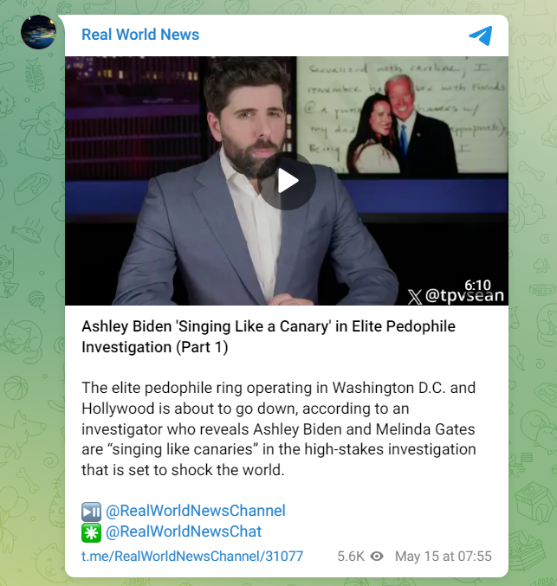Screen dimensions: 557x586
Task: Click the @tpvsean watermark text
Action: (464, 296)
